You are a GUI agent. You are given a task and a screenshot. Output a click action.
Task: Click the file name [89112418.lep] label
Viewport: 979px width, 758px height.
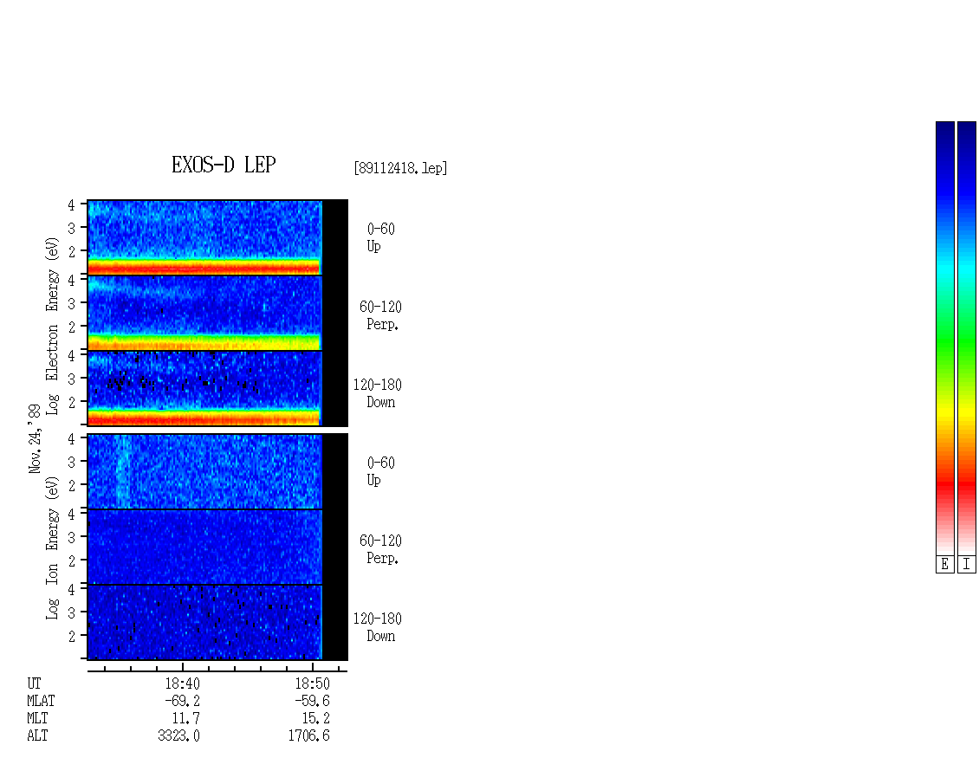pyautogui.click(x=400, y=168)
